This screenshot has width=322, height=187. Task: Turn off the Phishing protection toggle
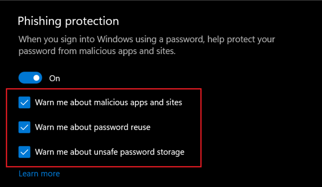[30, 78]
